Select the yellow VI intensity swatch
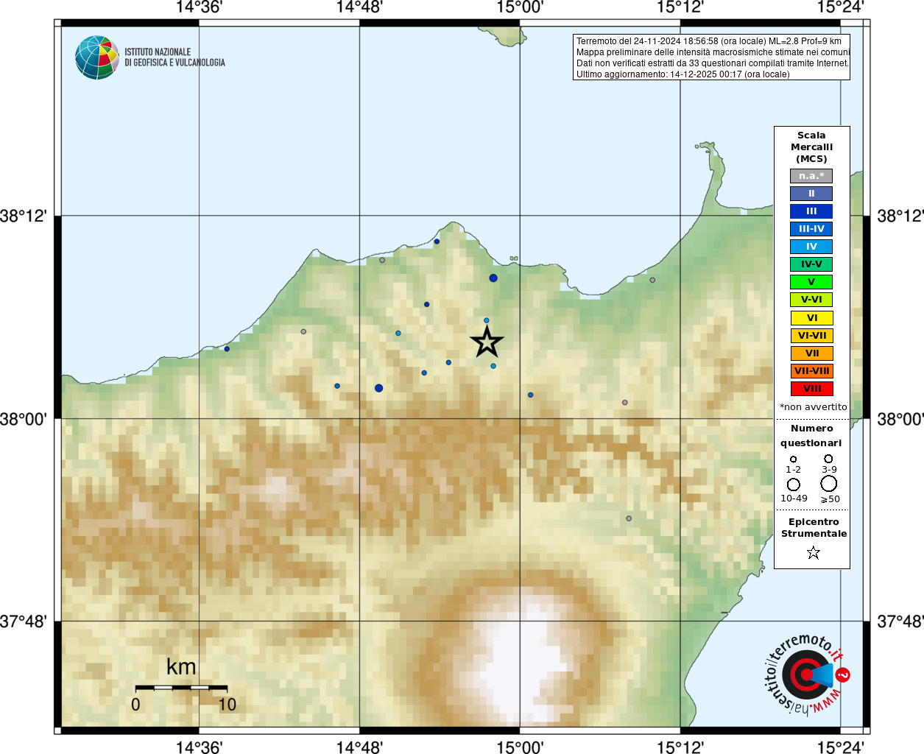 pyautogui.click(x=811, y=318)
